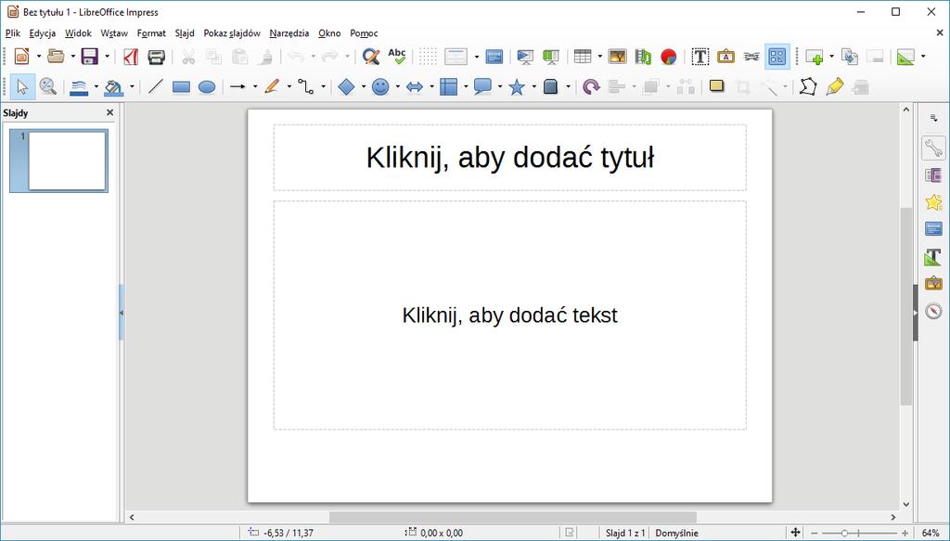The height and width of the screenshot is (541, 950).
Task: Insert audio or video
Action: 643,57
